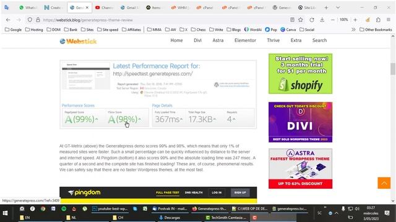Screen dimensions: 396x222
Task: Show more bookmarks overflow chevron
Action: tap(353, 30)
